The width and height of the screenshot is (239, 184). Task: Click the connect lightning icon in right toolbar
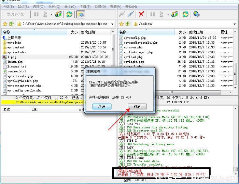[x=122, y=14]
